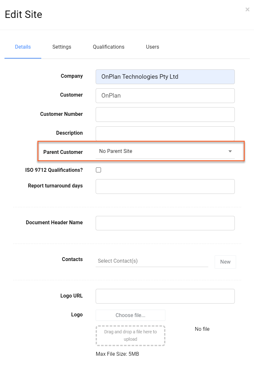Click the Report turnaround days label

(x=55, y=186)
